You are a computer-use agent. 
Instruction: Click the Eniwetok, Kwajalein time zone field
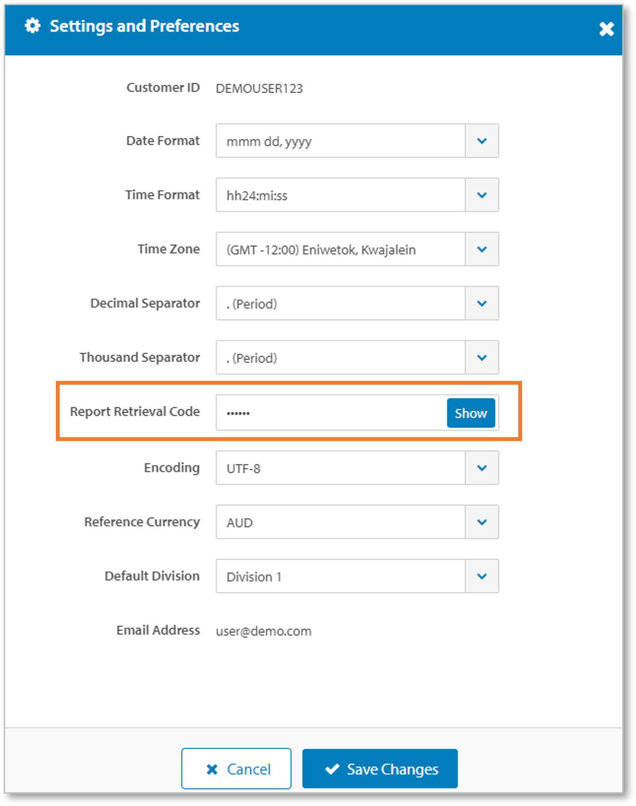tap(340, 249)
